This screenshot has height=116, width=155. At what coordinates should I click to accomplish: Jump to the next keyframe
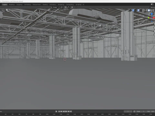(x=68, y=111)
